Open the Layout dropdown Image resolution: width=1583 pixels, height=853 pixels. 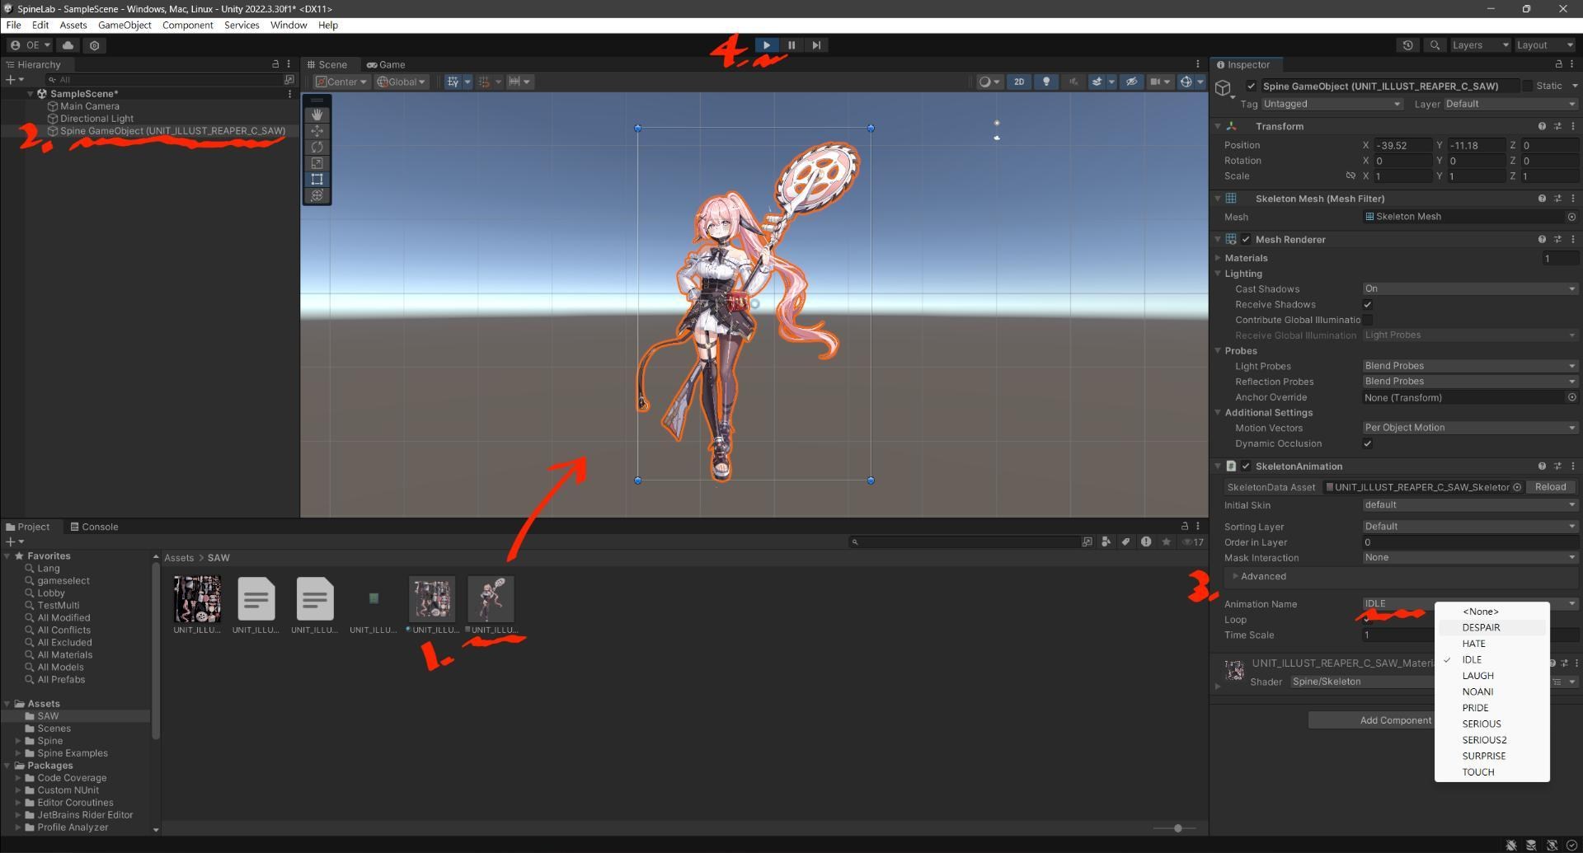[x=1545, y=45]
